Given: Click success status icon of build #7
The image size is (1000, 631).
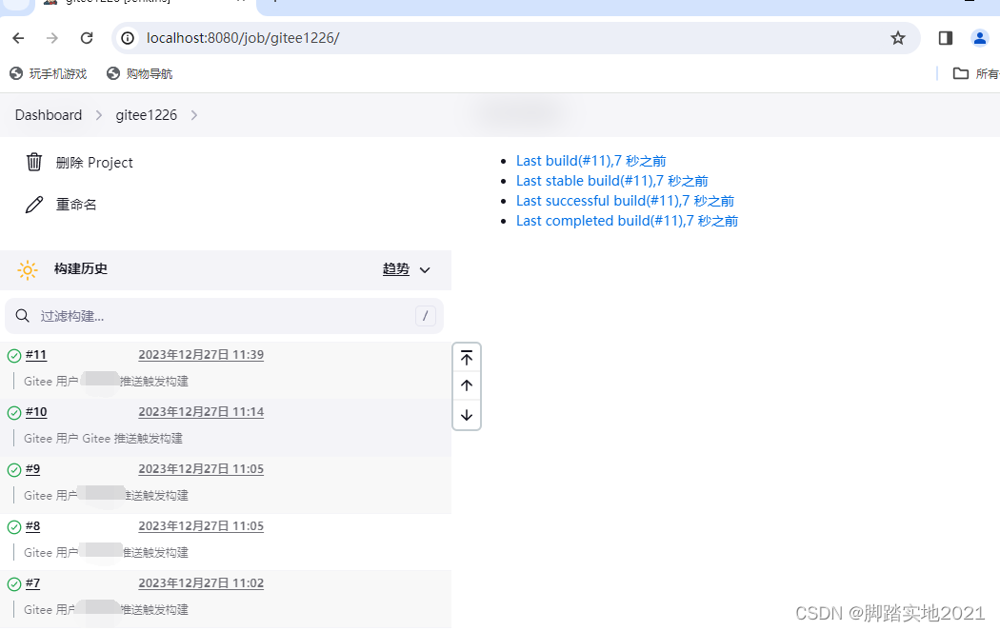Looking at the screenshot, I should [x=14, y=583].
